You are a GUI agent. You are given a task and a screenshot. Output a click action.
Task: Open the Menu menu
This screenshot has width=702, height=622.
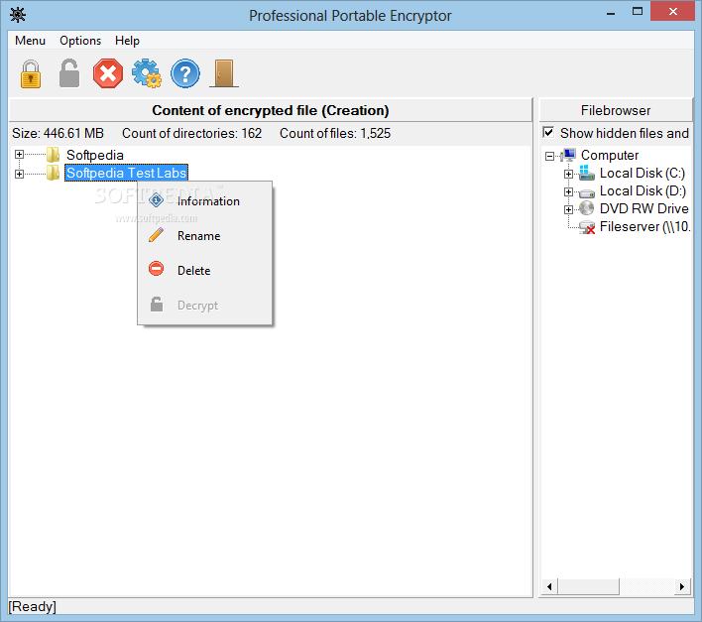click(30, 41)
